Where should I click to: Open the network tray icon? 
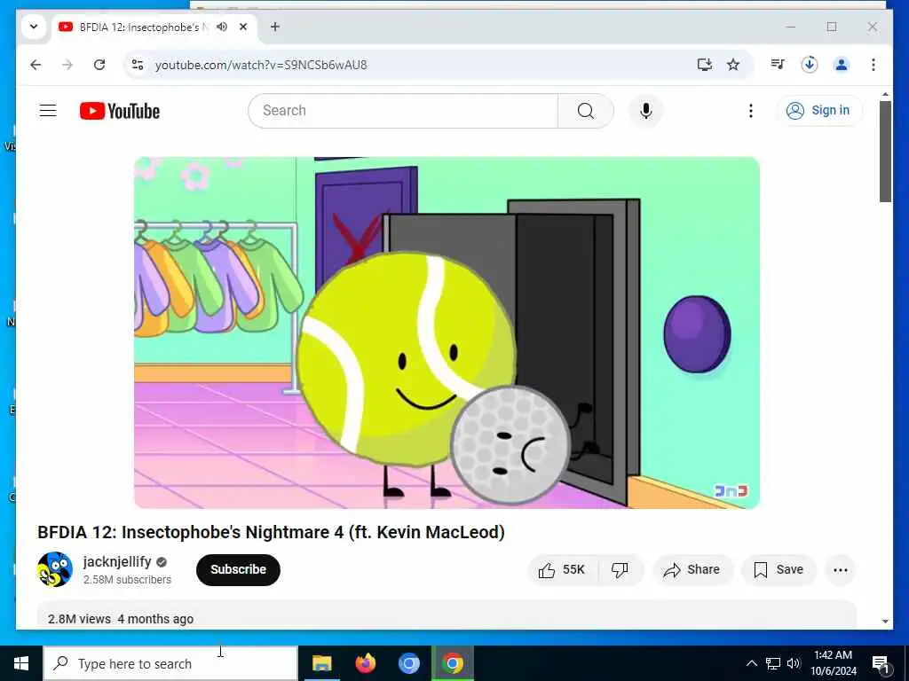click(773, 663)
